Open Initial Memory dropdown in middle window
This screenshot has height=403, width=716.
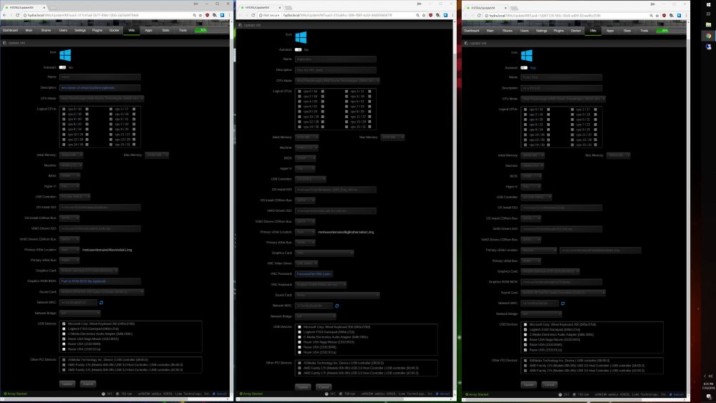(x=307, y=137)
